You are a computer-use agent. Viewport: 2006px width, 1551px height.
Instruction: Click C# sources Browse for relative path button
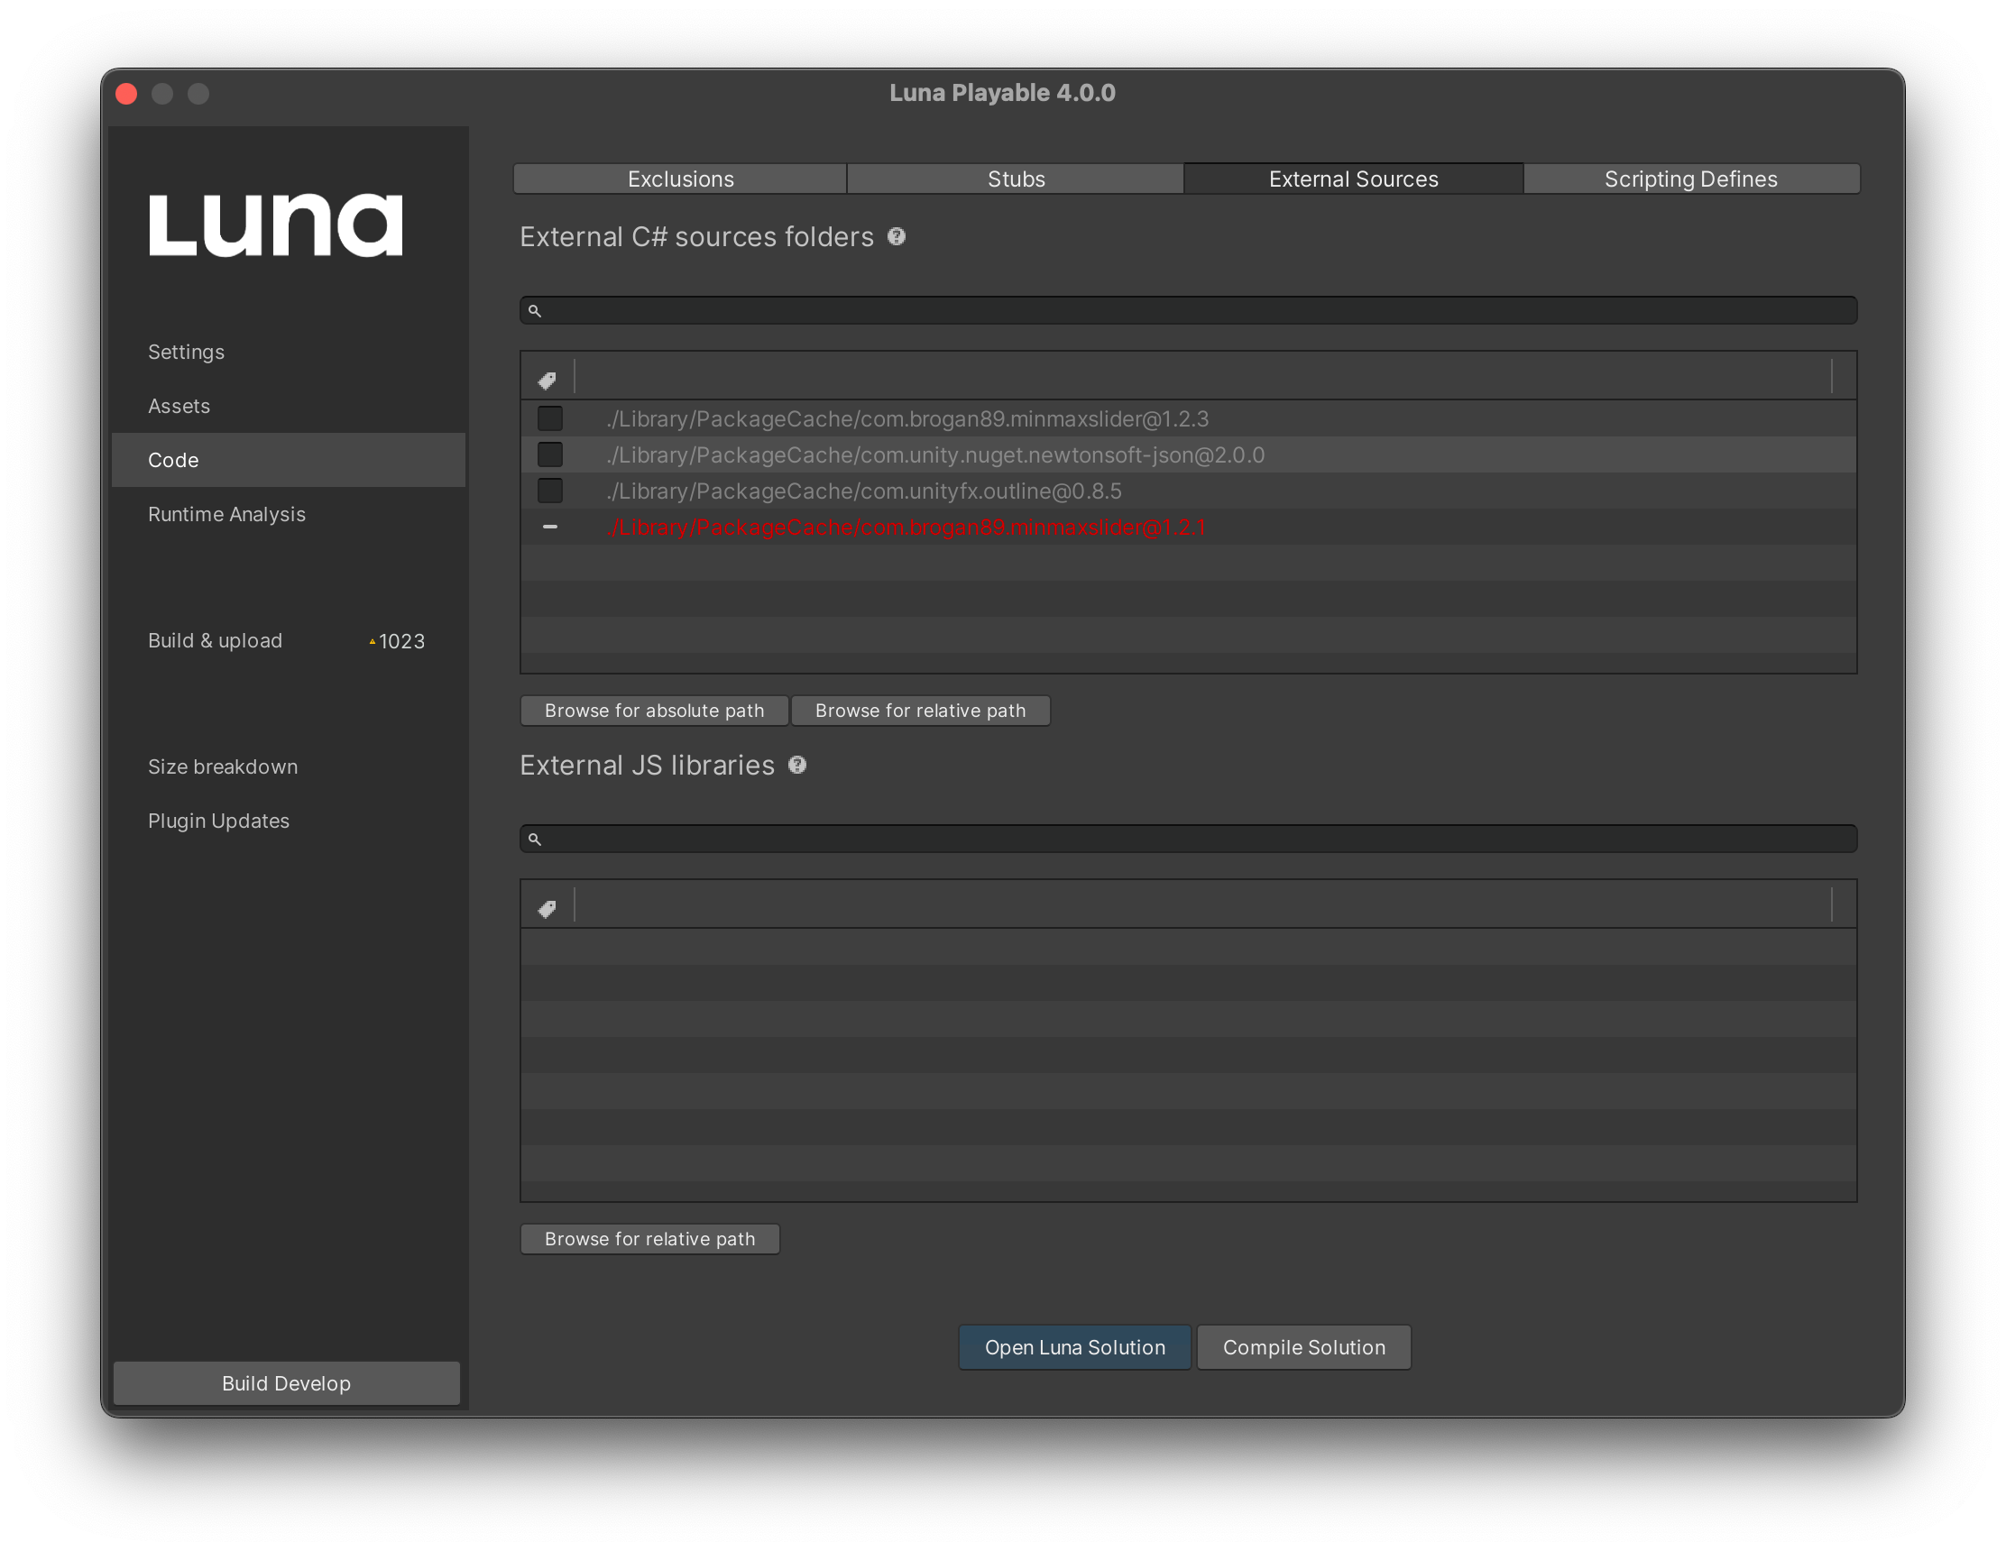920,710
